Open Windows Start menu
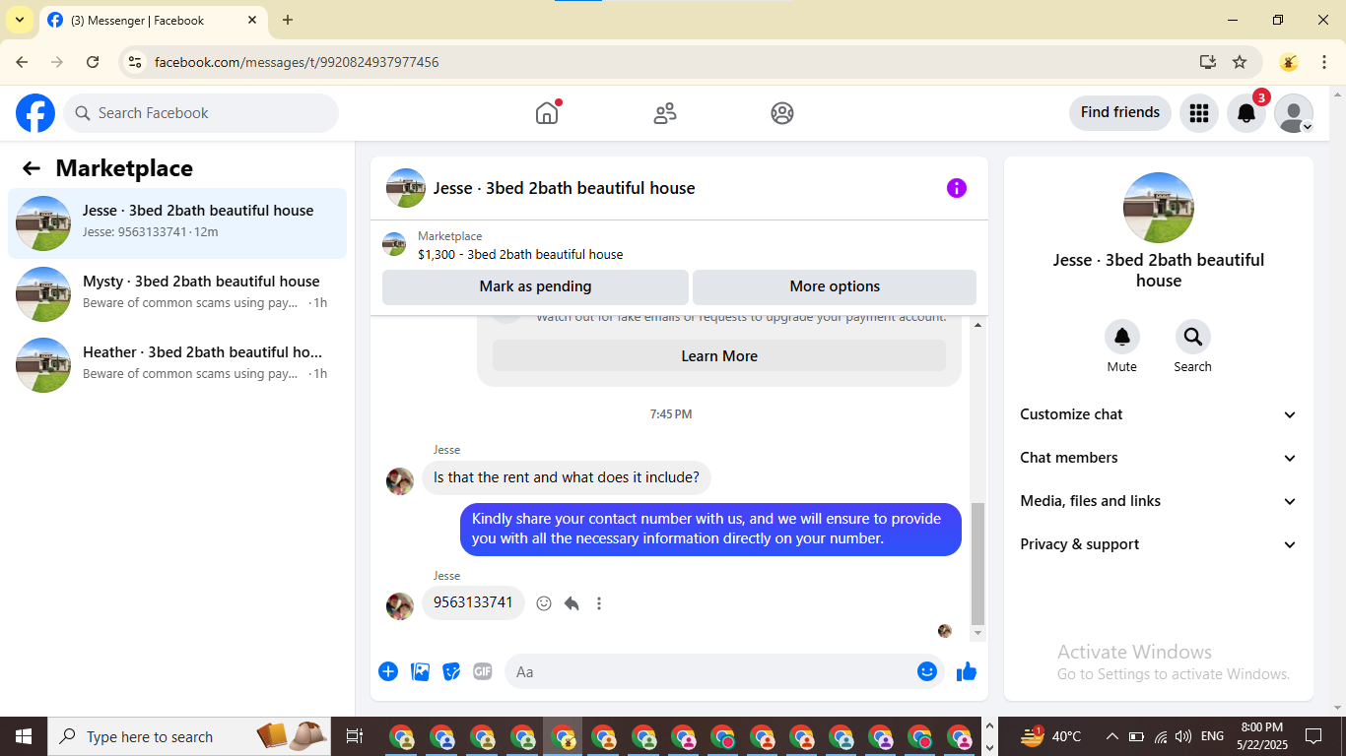The height and width of the screenshot is (756, 1346). (24, 736)
